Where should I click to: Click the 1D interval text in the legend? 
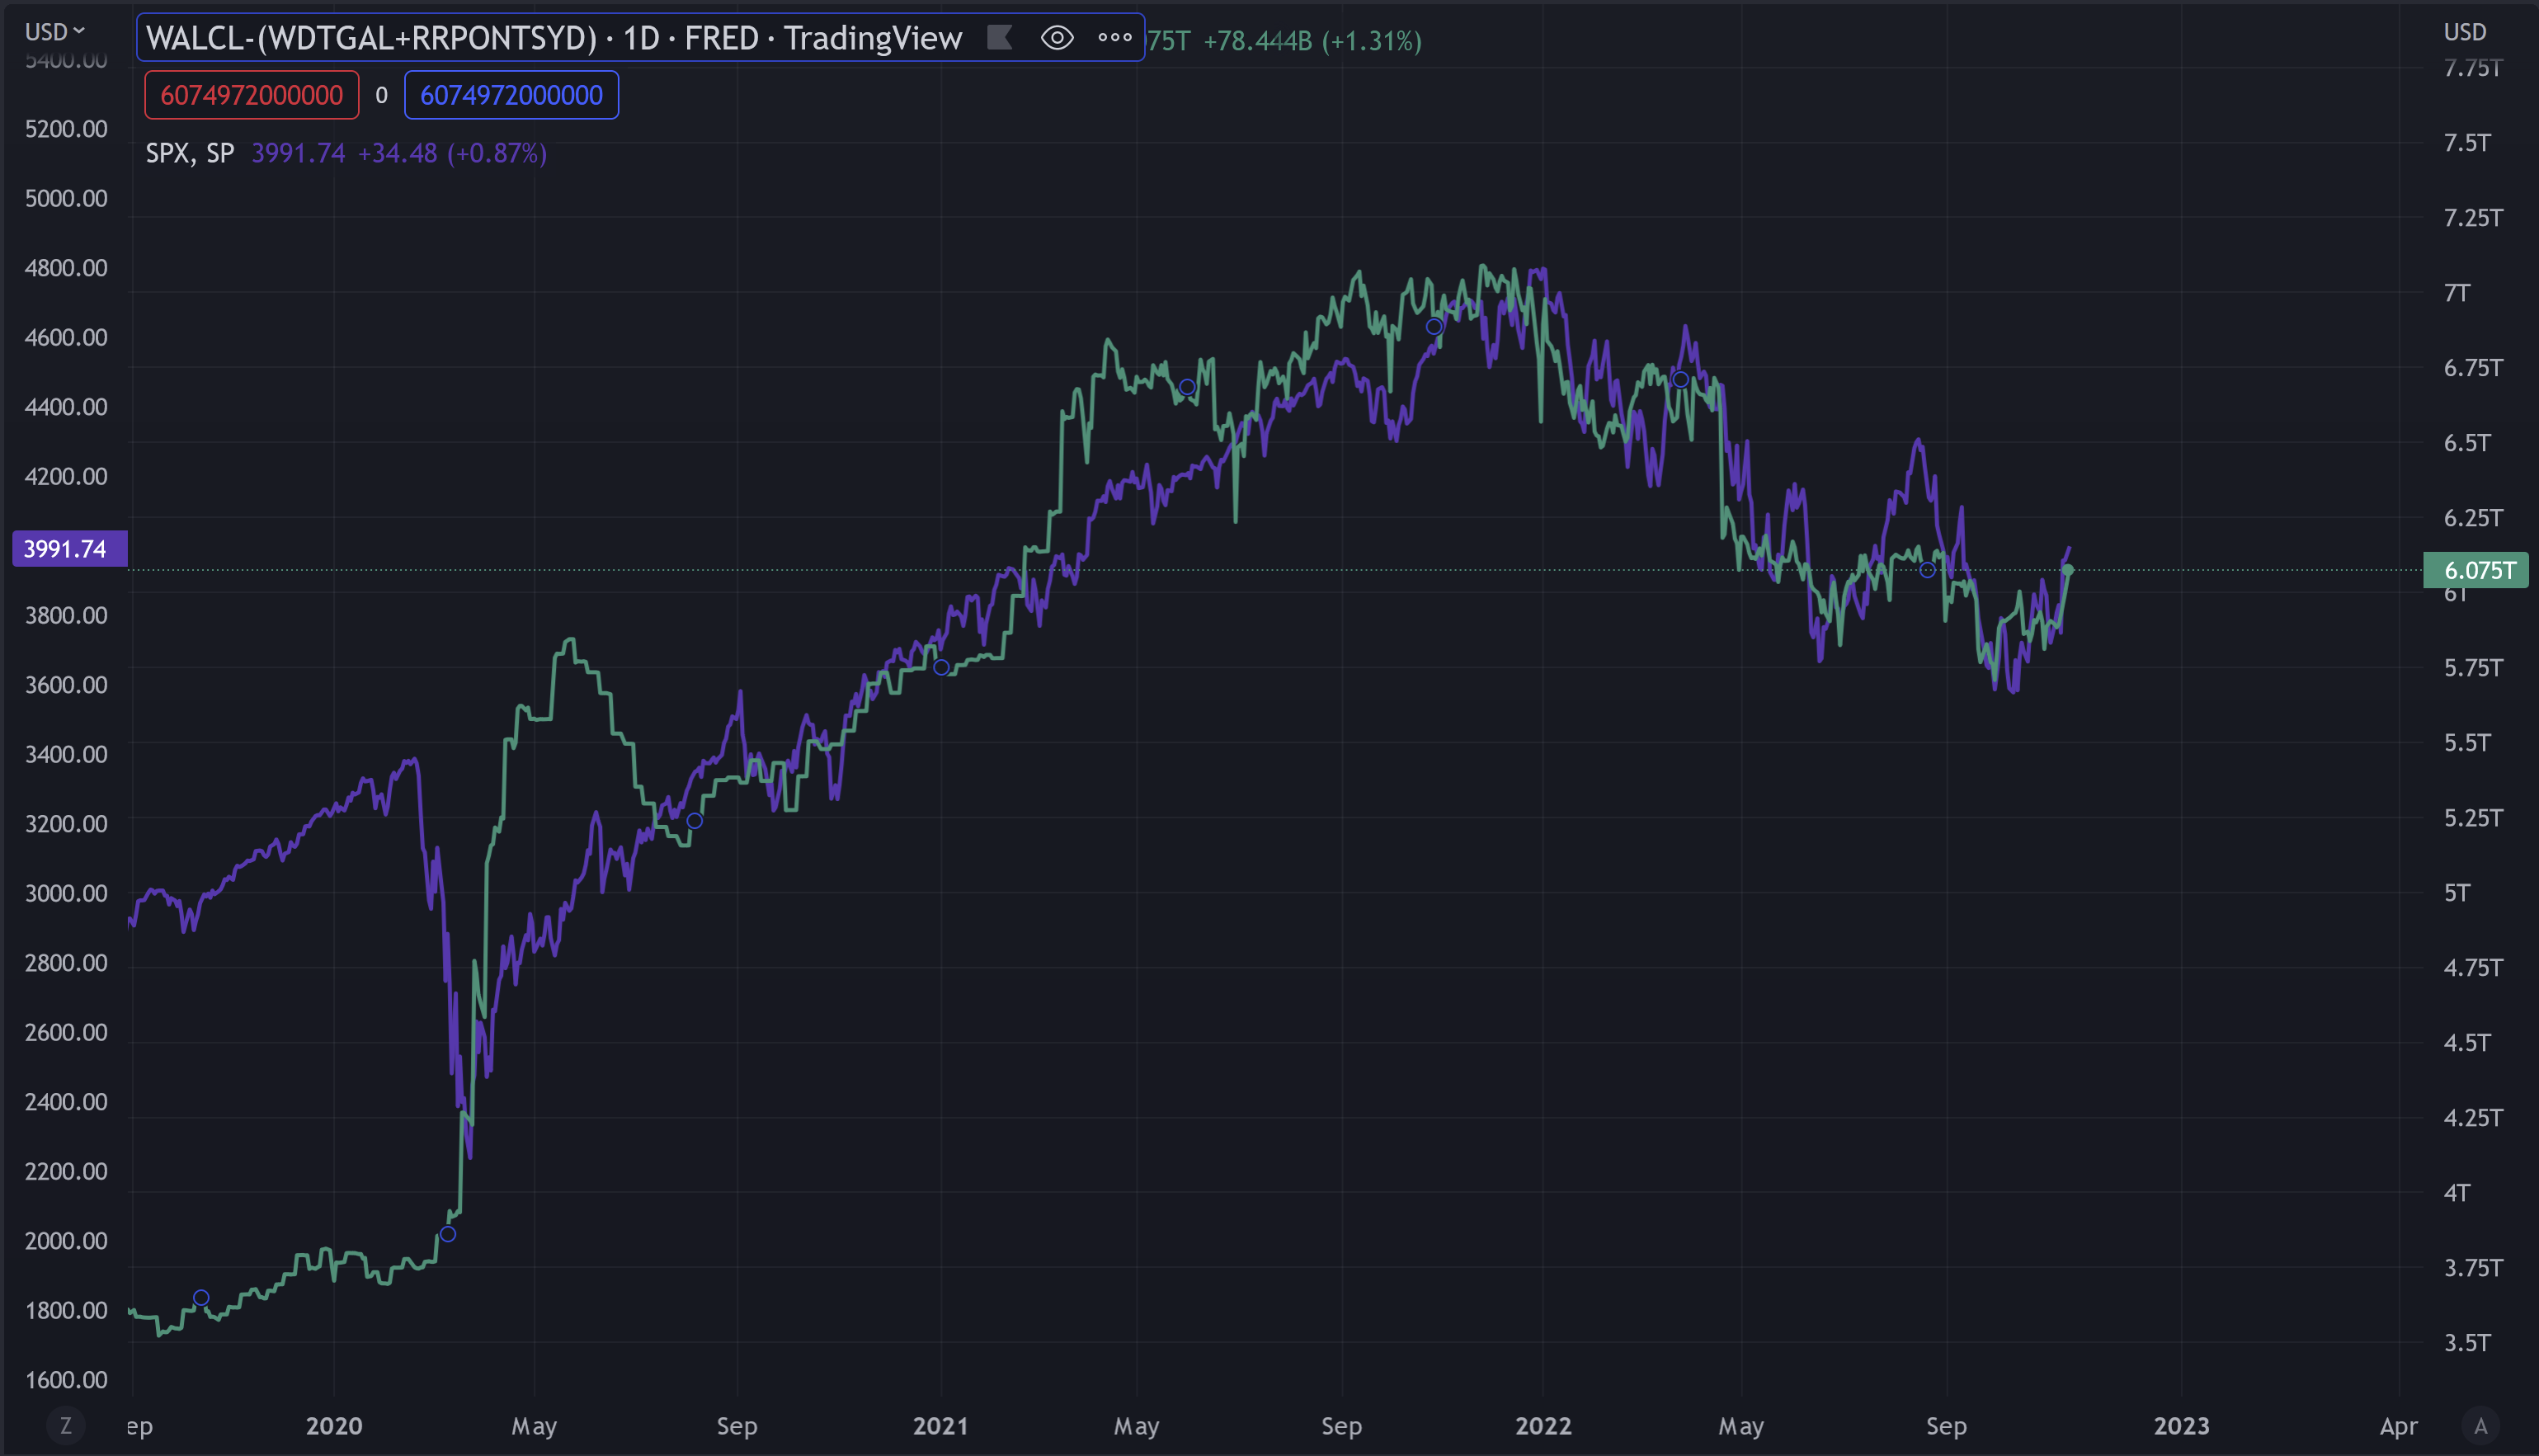coord(643,38)
